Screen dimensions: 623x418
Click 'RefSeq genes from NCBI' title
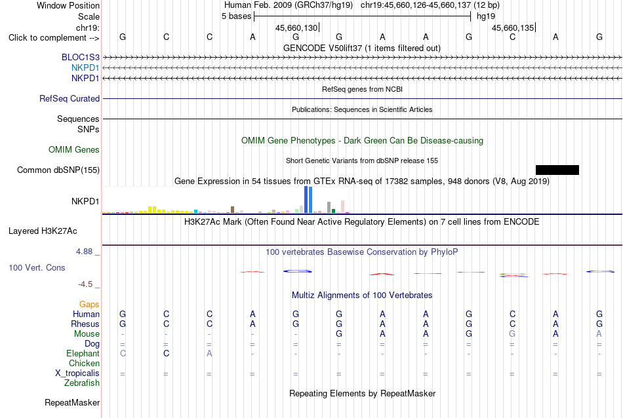[x=362, y=89]
